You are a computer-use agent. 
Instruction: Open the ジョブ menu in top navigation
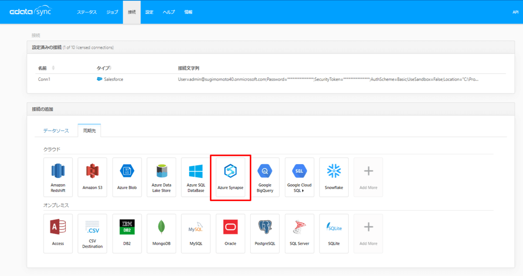click(x=112, y=12)
